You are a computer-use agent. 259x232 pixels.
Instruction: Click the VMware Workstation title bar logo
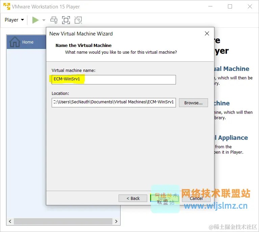coord(7,6)
